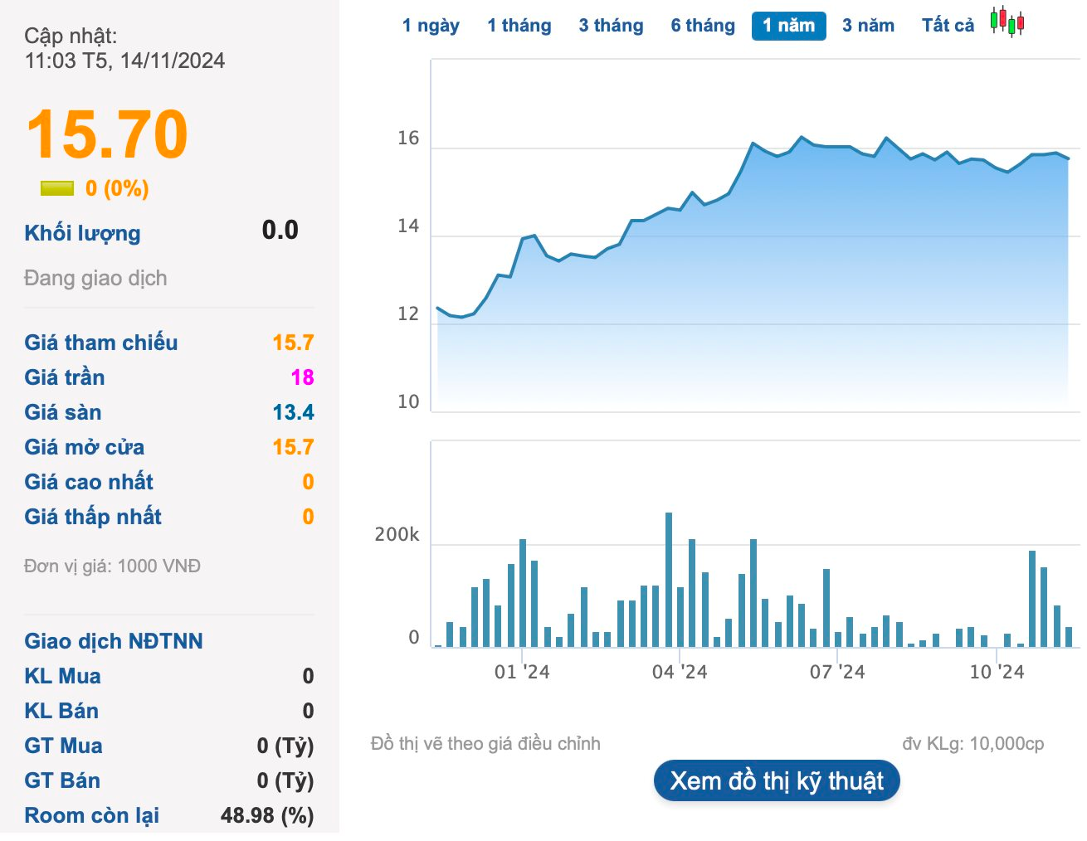
Task: Click the 48.98 (%) room value
Action: 267,815
